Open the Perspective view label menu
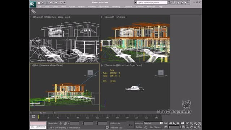 click(x=110, y=65)
